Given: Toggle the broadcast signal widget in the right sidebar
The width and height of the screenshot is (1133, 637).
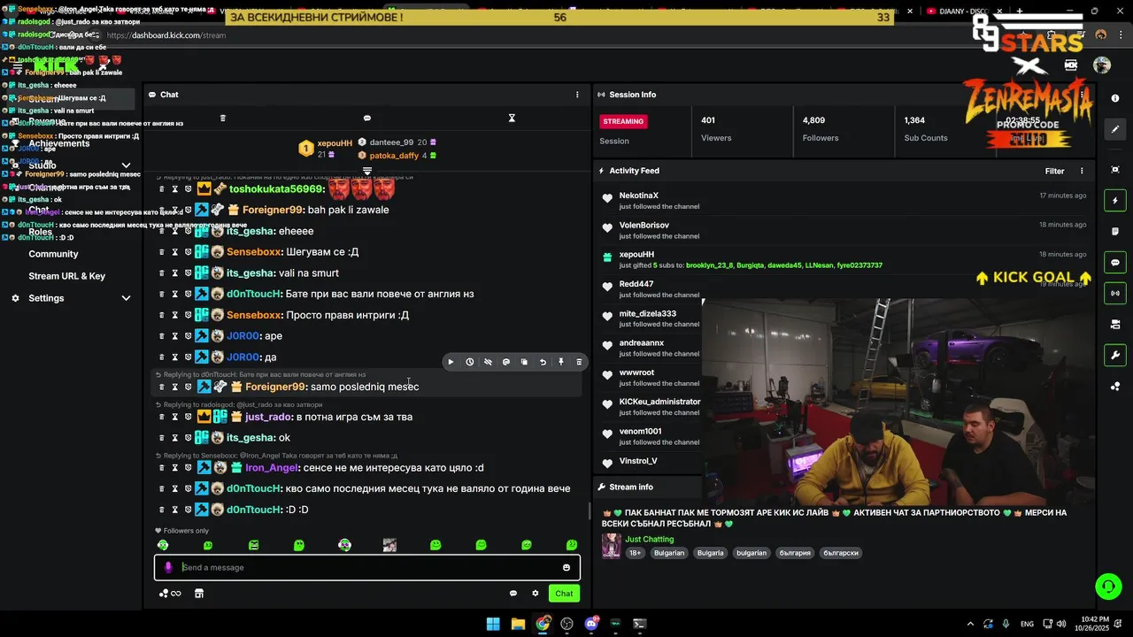Looking at the screenshot, I should pyautogui.click(x=1115, y=293).
